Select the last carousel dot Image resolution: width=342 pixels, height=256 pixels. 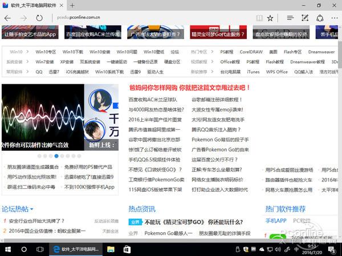tap(79, 156)
